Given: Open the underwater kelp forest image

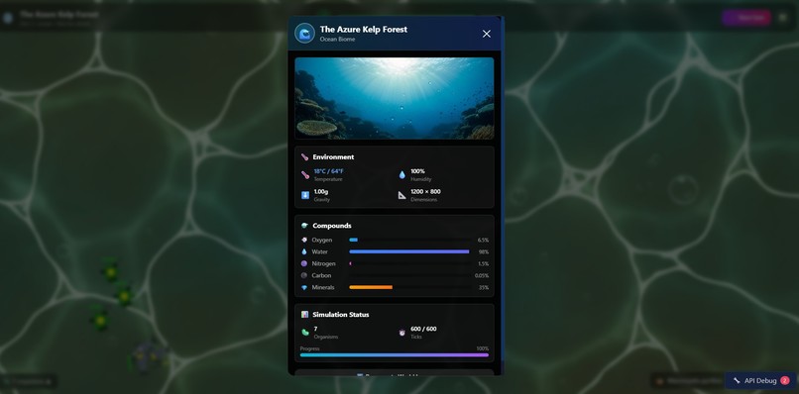Looking at the screenshot, I should [x=394, y=98].
